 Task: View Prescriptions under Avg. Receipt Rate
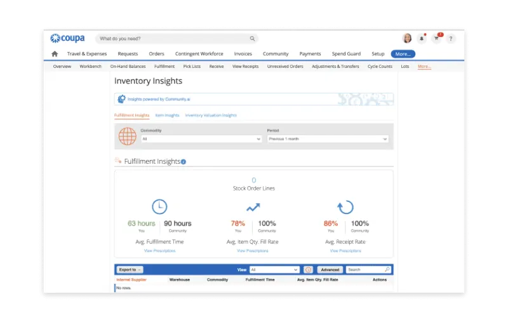coord(345,251)
